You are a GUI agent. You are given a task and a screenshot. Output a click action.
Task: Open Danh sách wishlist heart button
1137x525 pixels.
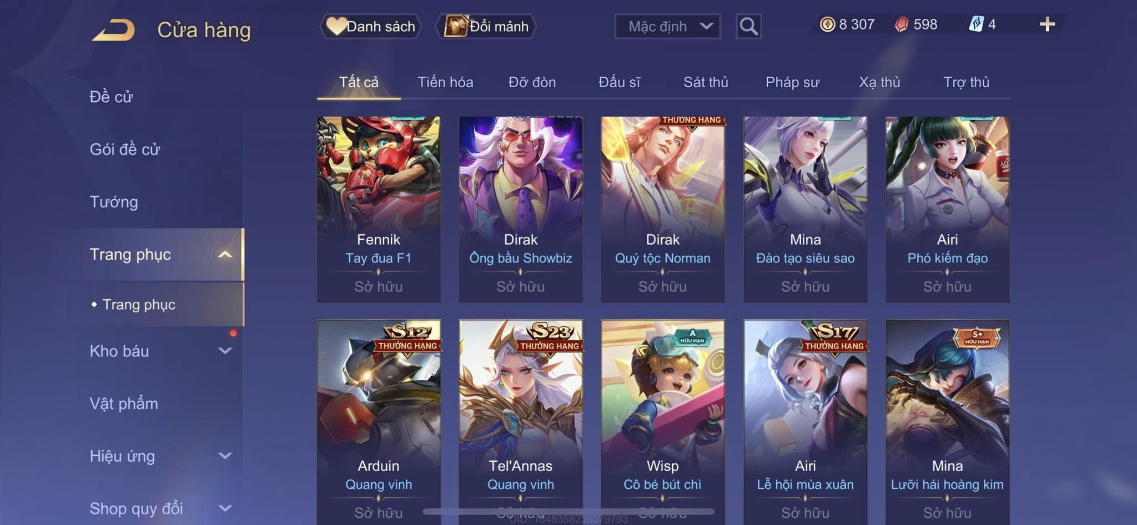click(x=370, y=26)
